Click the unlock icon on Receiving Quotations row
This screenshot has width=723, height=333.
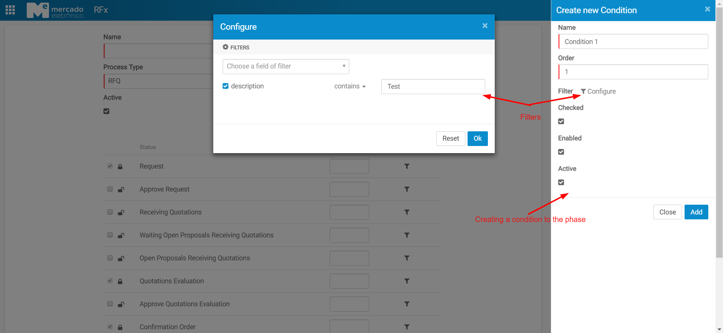121,213
